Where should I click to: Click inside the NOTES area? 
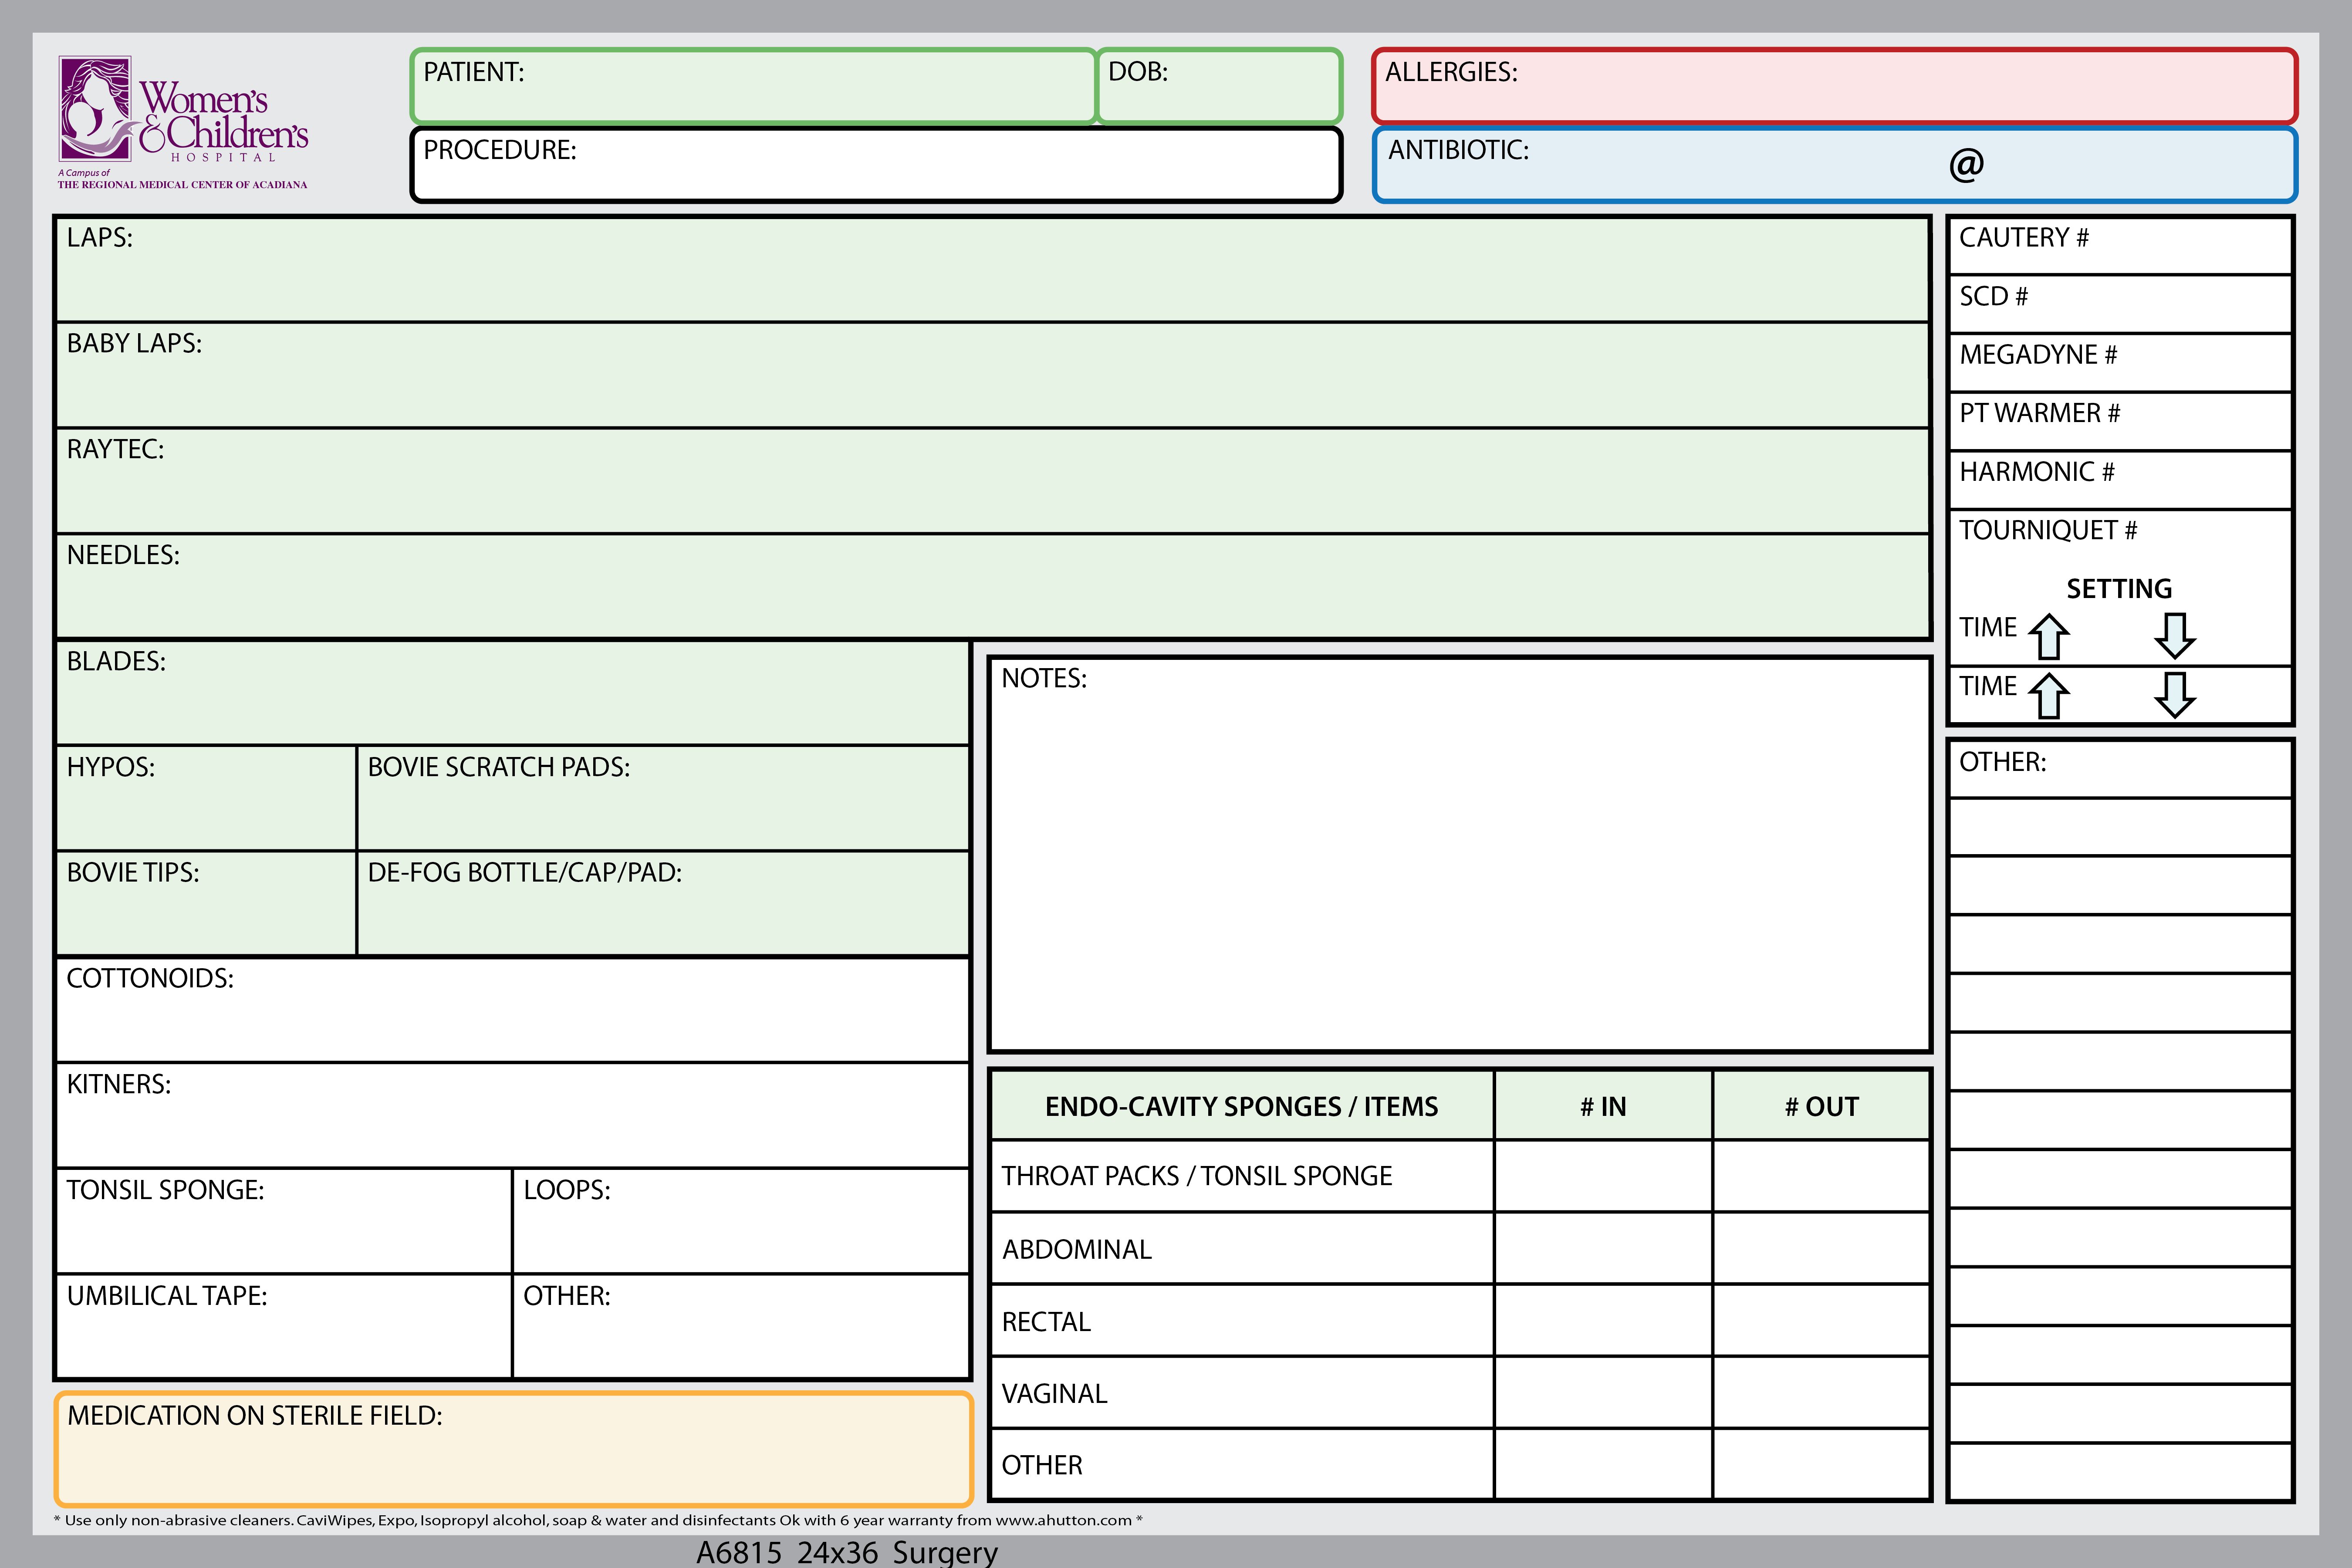(x=1459, y=855)
